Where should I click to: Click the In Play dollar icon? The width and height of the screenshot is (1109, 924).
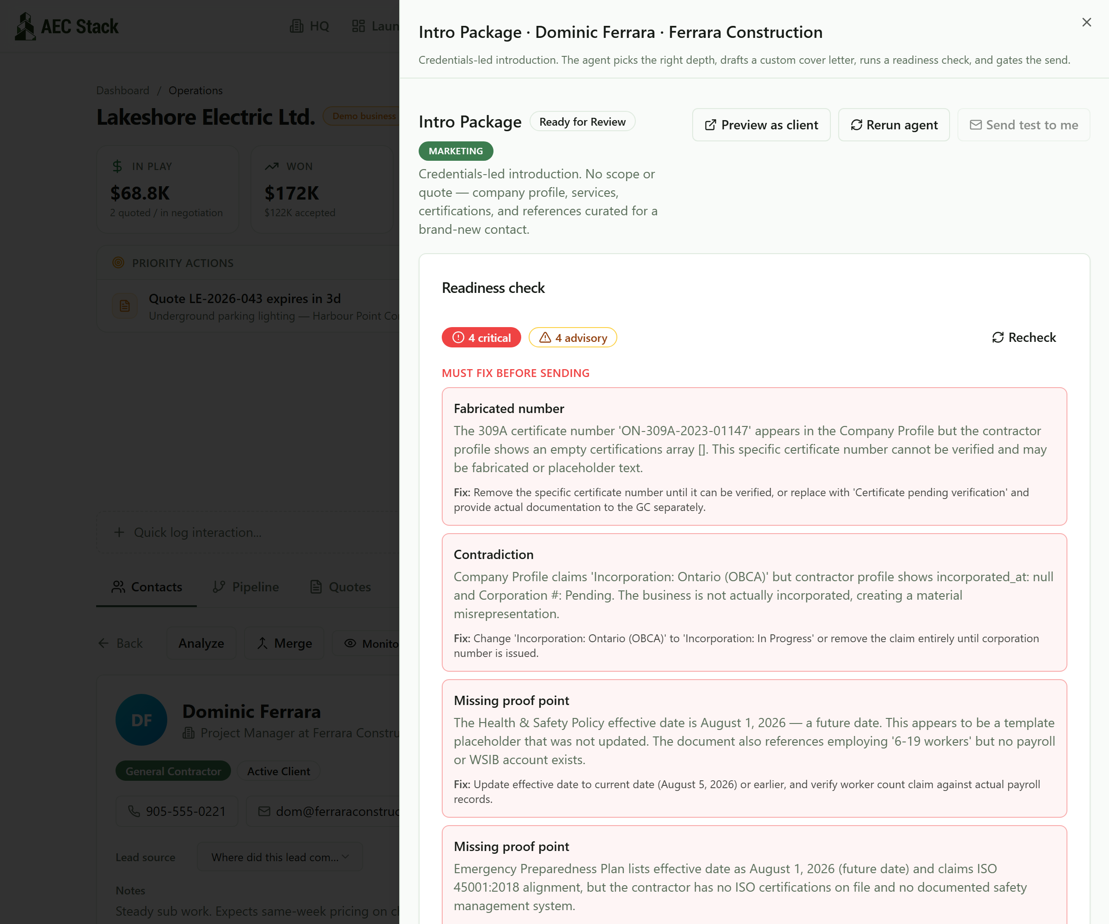click(x=117, y=166)
